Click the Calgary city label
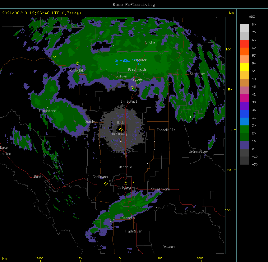This screenshot has height=262, width=268. coord(124,188)
